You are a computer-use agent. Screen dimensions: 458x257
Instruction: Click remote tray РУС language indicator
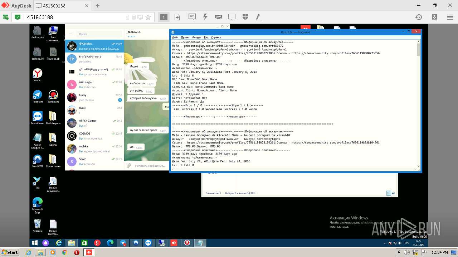point(407,243)
